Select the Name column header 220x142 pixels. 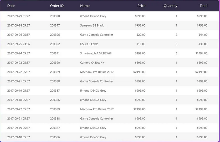point(85,6)
